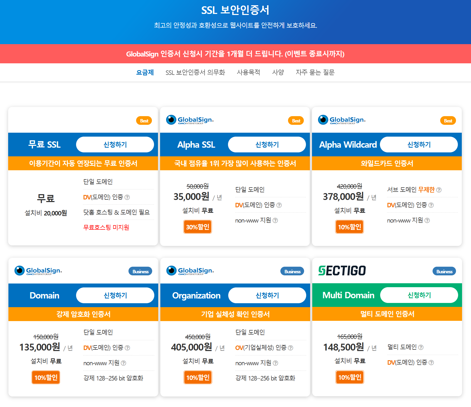Click 35,000원 price on Alpha SSL
The width and height of the screenshot is (471, 407).
pos(191,197)
